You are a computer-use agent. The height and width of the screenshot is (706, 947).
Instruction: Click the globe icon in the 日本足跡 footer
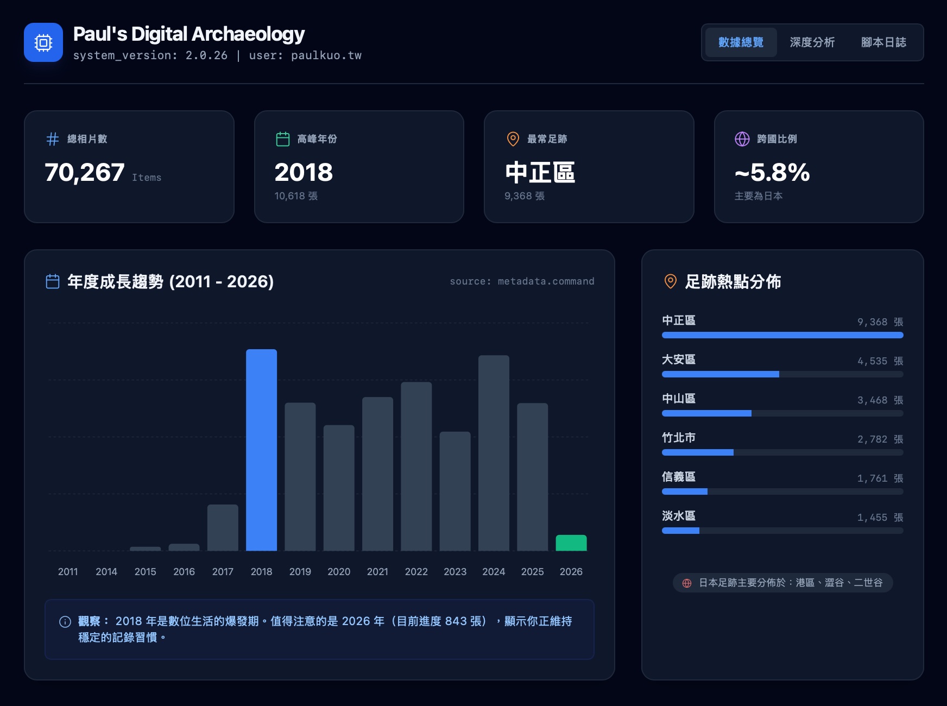coord(687,582)
